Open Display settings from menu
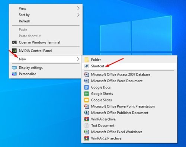Image resolution: width=186 pixels, height=147 pixels. click(x=45, y=68)
